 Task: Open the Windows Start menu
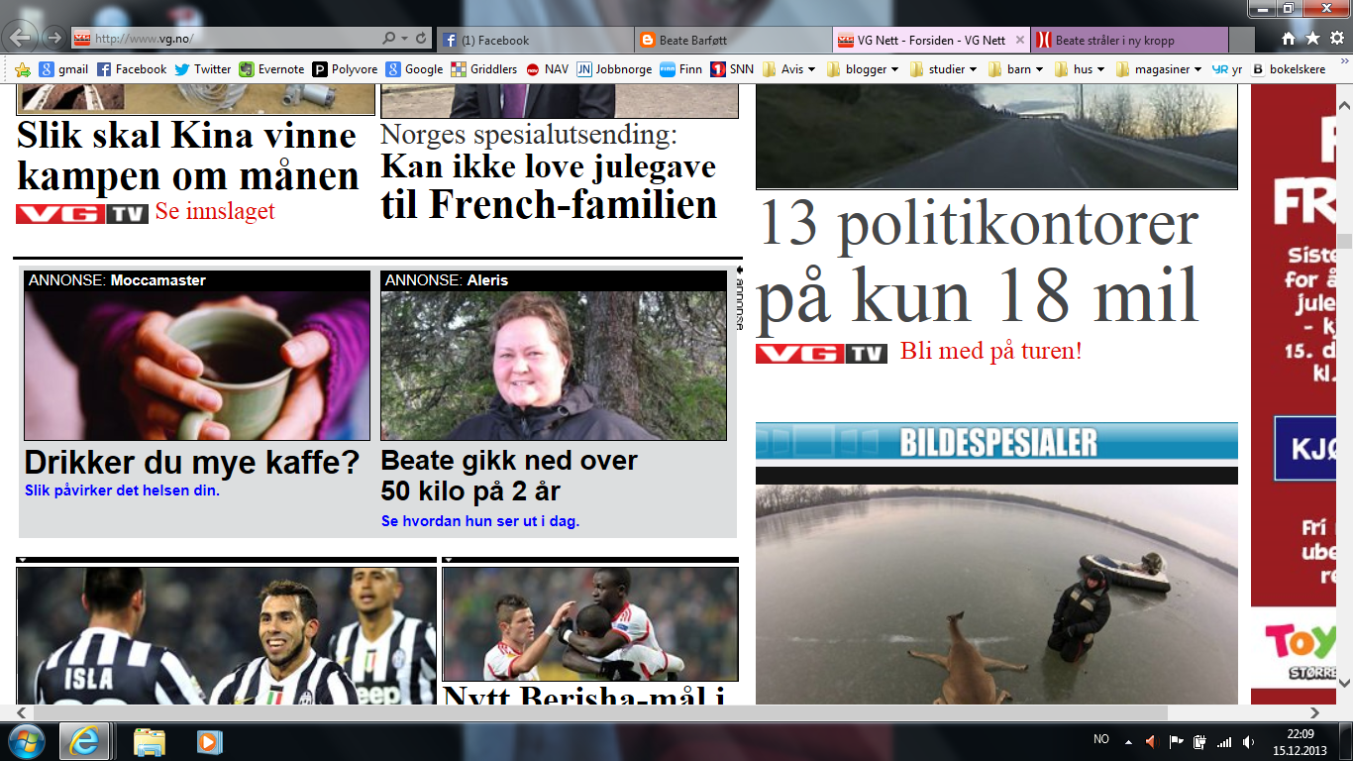[26, 740]
